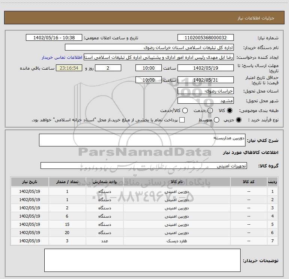Click the تعداد / مقدار column header
289x279 pixels.
click(x=67, y=182)
